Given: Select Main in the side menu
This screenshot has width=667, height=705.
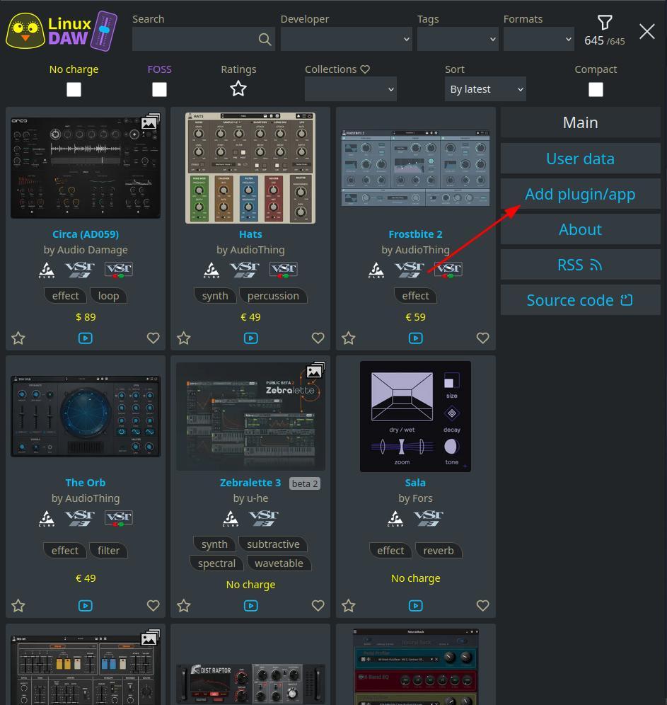Looking at the screenshot, I should tap(580, 122).
